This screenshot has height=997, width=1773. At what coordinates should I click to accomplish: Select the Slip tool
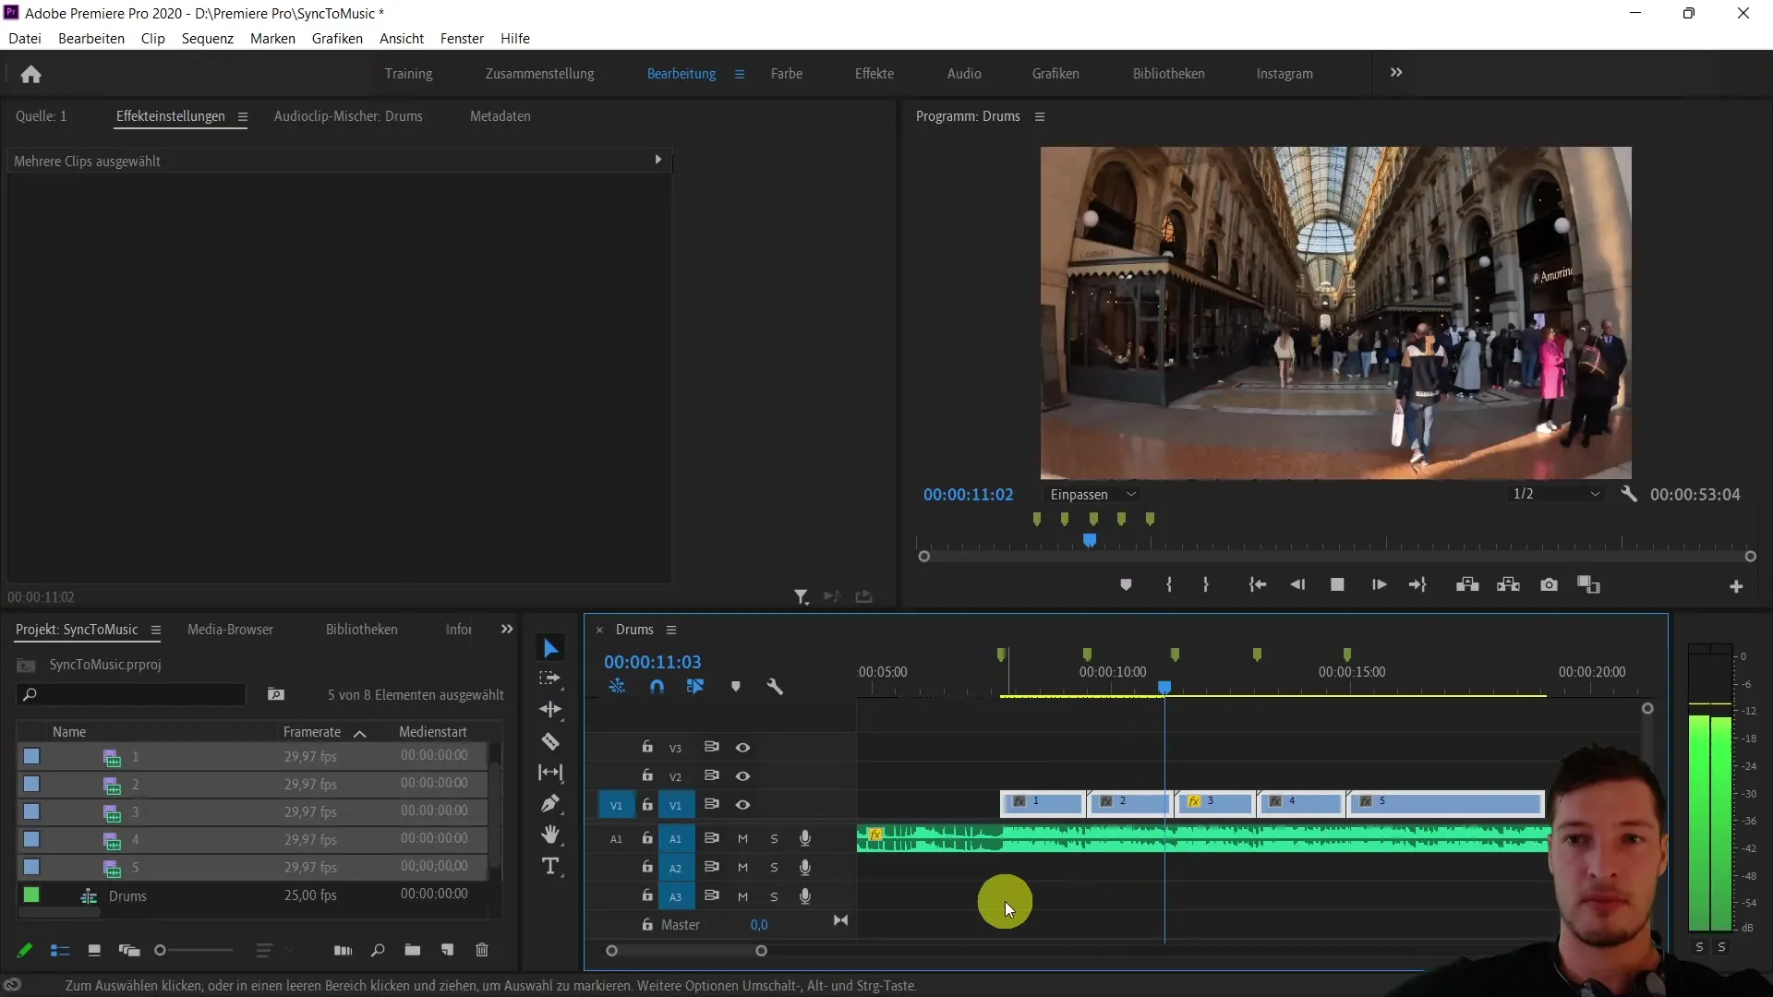(550, 773)
